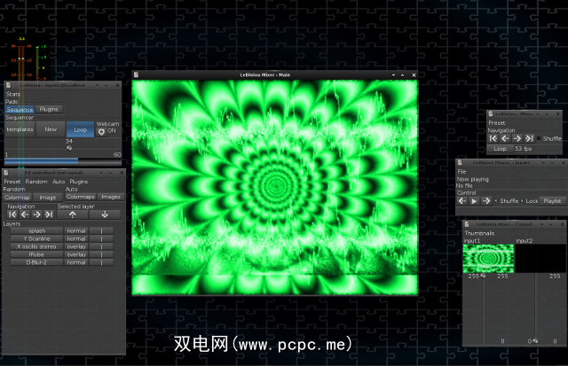The height and width of the screenshot is (366, 568).
Task: Click the Random Colormap button
Action: point(18,197)
